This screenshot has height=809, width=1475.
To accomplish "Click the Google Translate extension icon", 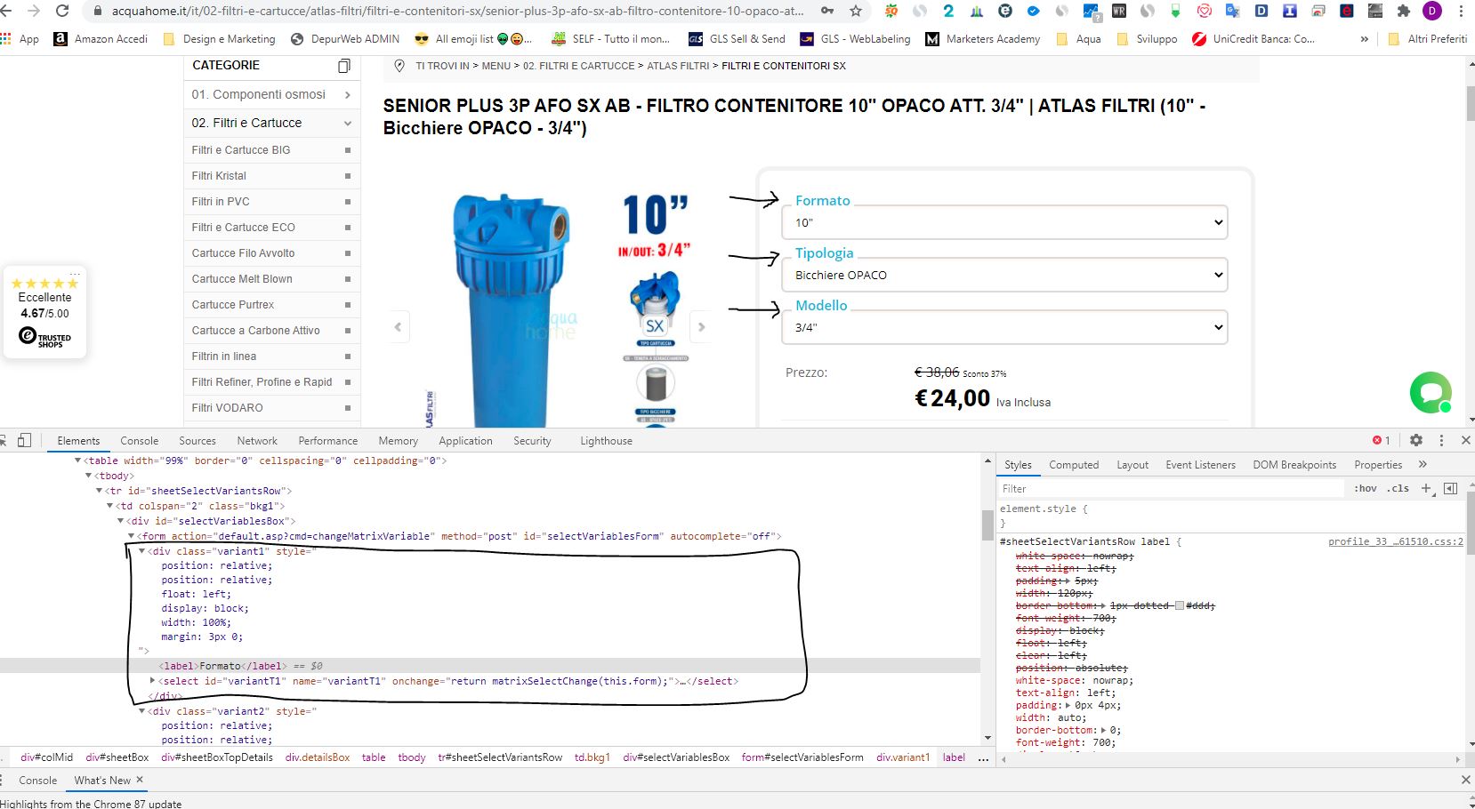I will point(1232,12).
